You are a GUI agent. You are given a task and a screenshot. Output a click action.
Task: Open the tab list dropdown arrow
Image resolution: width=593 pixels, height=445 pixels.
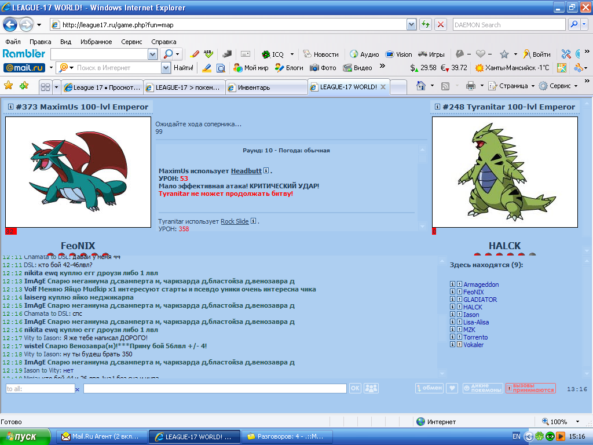coord(56,87)
